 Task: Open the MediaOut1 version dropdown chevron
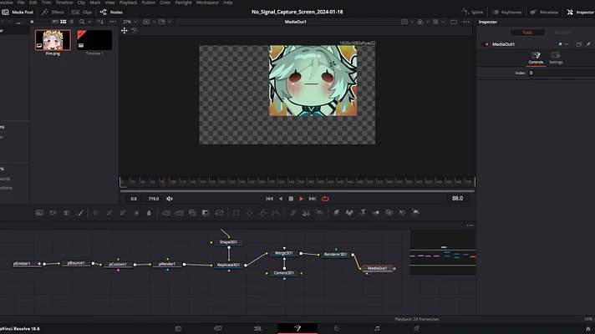coord(566,44)
